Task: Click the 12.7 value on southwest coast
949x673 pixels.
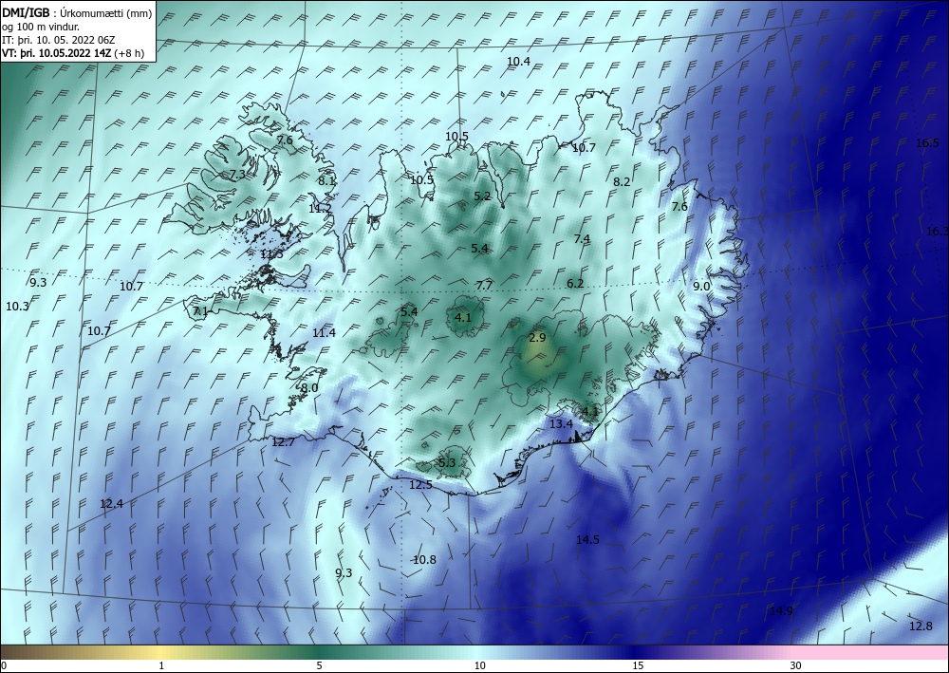Action: (283, 442)
